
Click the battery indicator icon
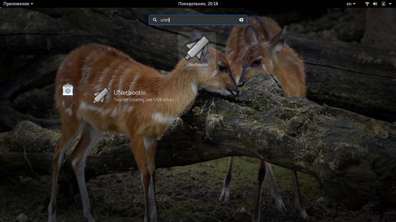[x=383, y=4]
